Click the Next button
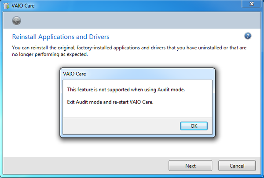The image size is (264, 178). click(190, 166)
